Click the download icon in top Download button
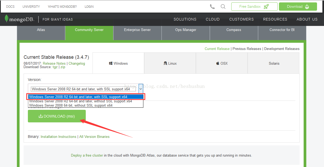The image size is (324, 167). pyautogui.click(x=307, y=7)
